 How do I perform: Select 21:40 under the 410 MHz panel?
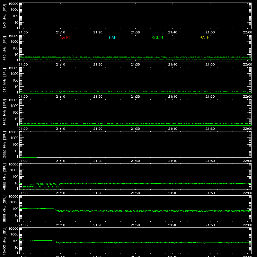click(x=173, y=65)
